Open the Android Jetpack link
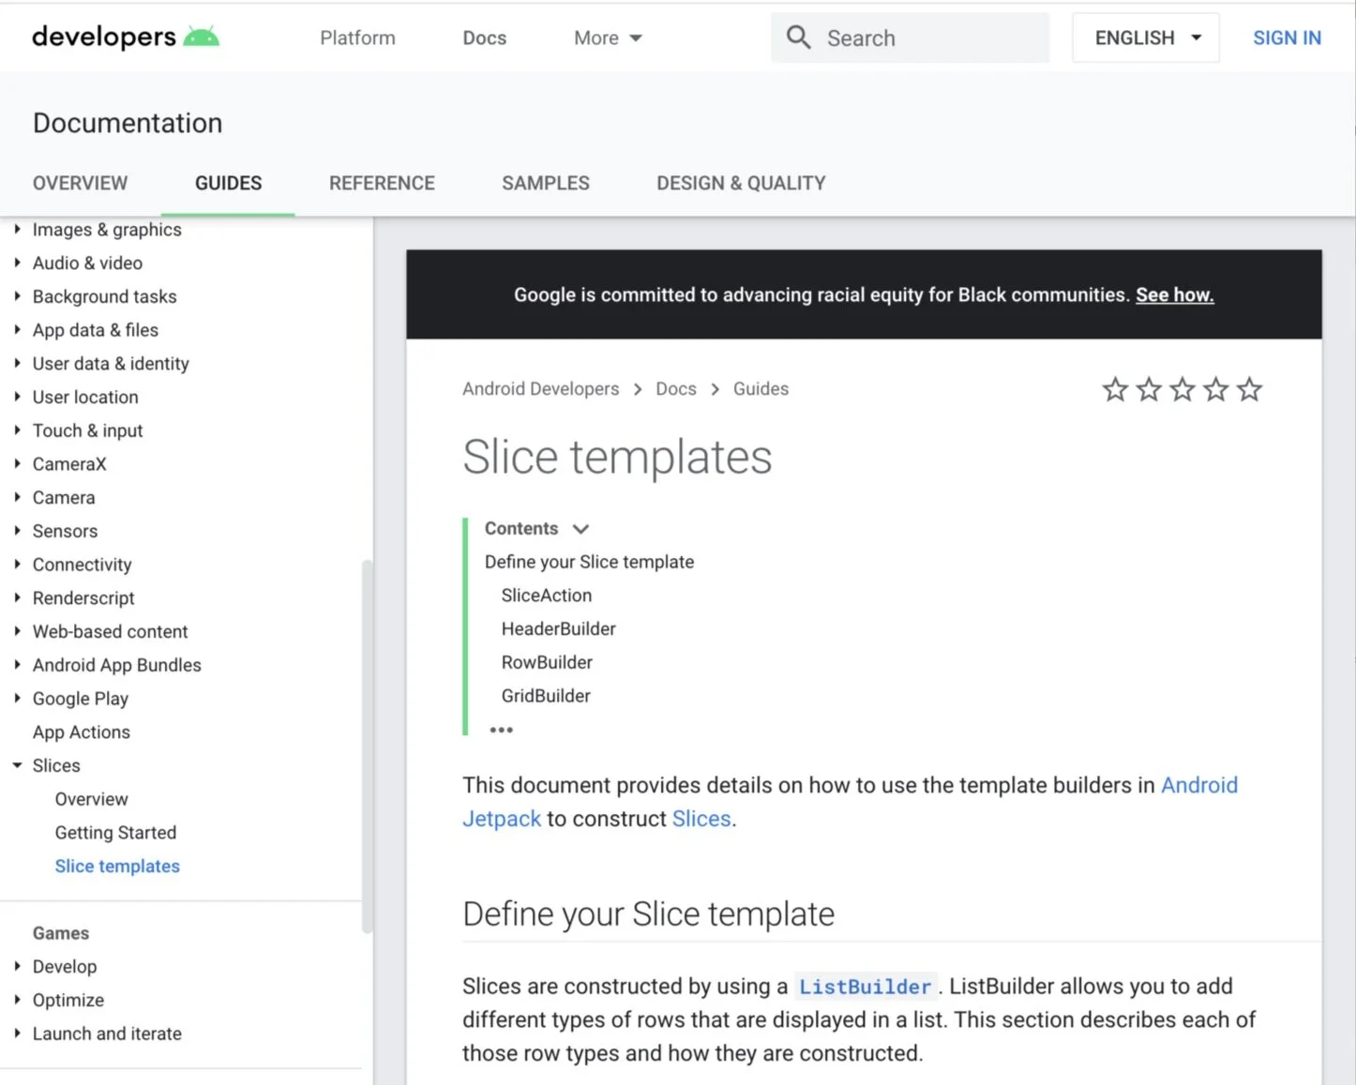The height and width of the screenshot is (1085, 1356). [1199, 785]
